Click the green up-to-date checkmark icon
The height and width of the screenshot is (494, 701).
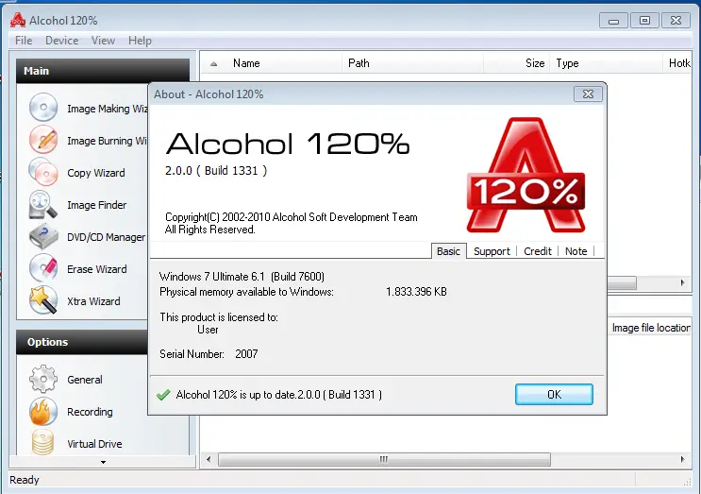[x=163, y=395]
